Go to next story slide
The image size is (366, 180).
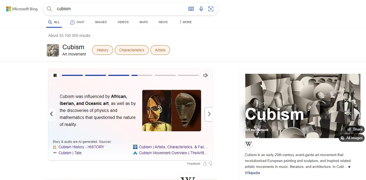pos(209,114)
